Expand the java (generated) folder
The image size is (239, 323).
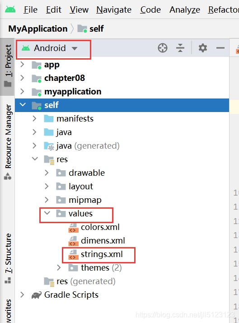pyautogui.click(x=34, y=145)
